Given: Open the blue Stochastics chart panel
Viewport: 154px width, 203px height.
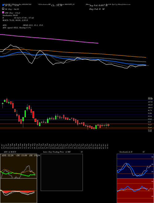Looking at the screenshot, I should (135, 166).
